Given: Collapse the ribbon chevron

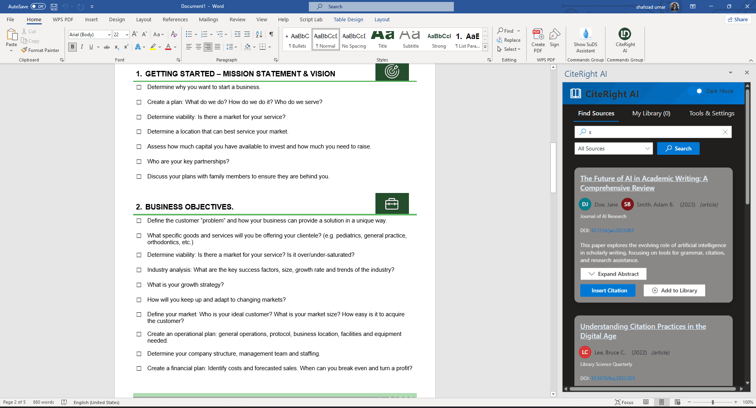Looking at the screenshot, I should click(x=751, y=60).
